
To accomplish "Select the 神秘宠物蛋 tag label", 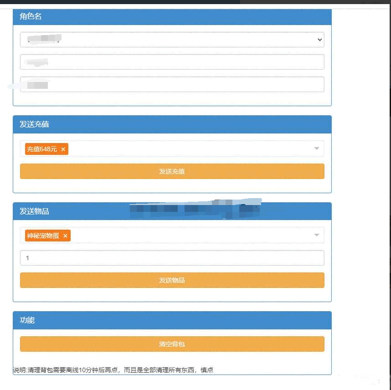I will pyautogui.click(x=43, y=236).
